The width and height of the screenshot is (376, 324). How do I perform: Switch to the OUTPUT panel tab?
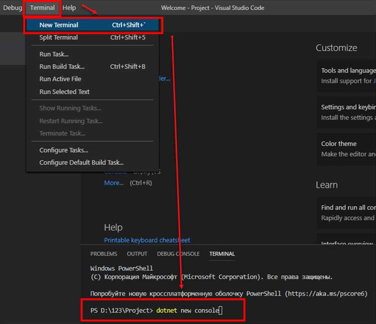(x=137, y=254)
